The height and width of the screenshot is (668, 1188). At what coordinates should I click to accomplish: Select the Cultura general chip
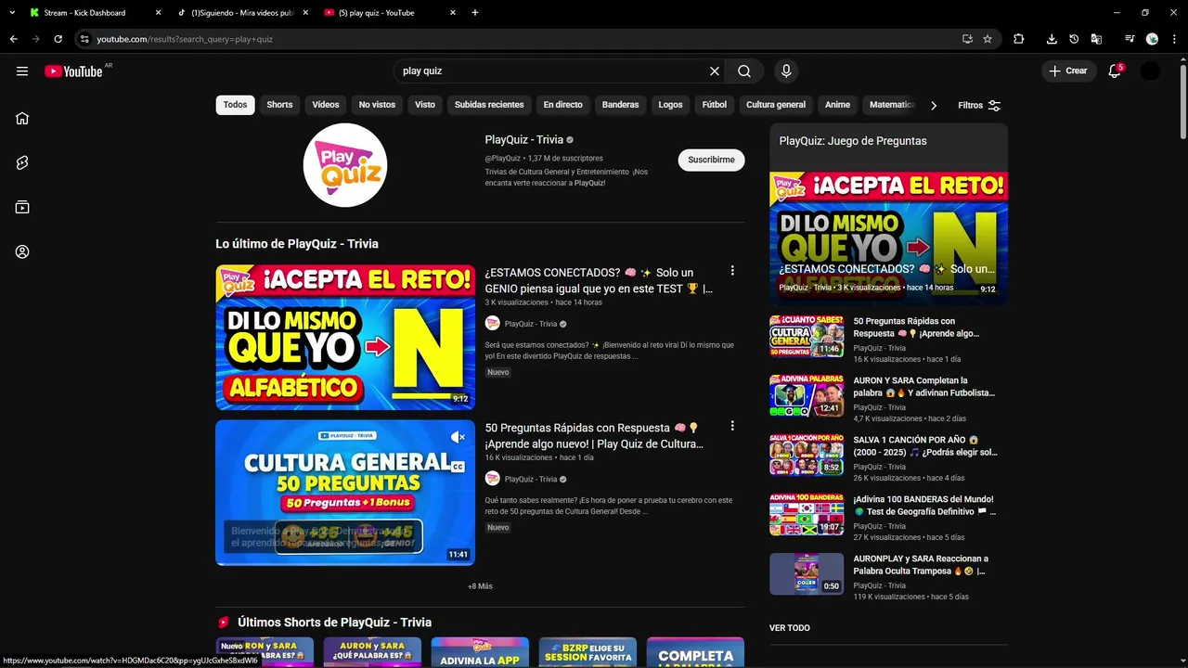[x=776, y=105]
